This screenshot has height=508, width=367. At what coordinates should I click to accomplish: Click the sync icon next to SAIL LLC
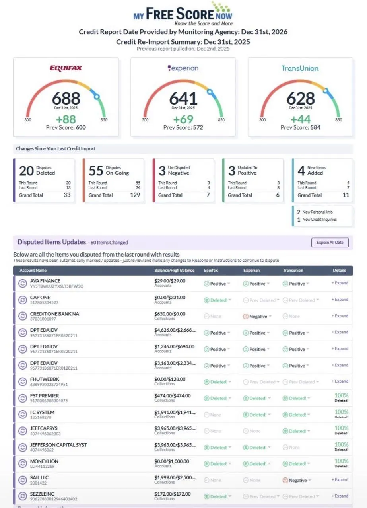click(22, 480)
